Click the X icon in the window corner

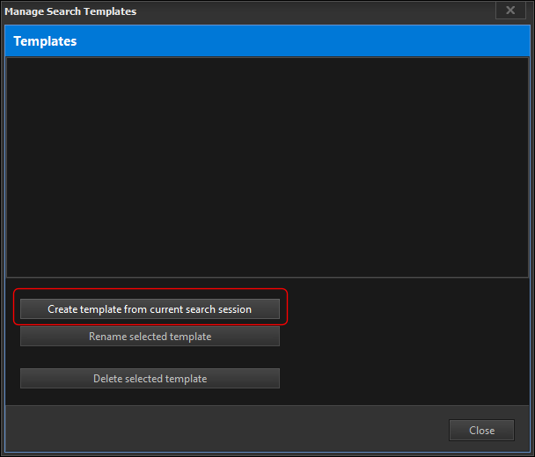510,11
